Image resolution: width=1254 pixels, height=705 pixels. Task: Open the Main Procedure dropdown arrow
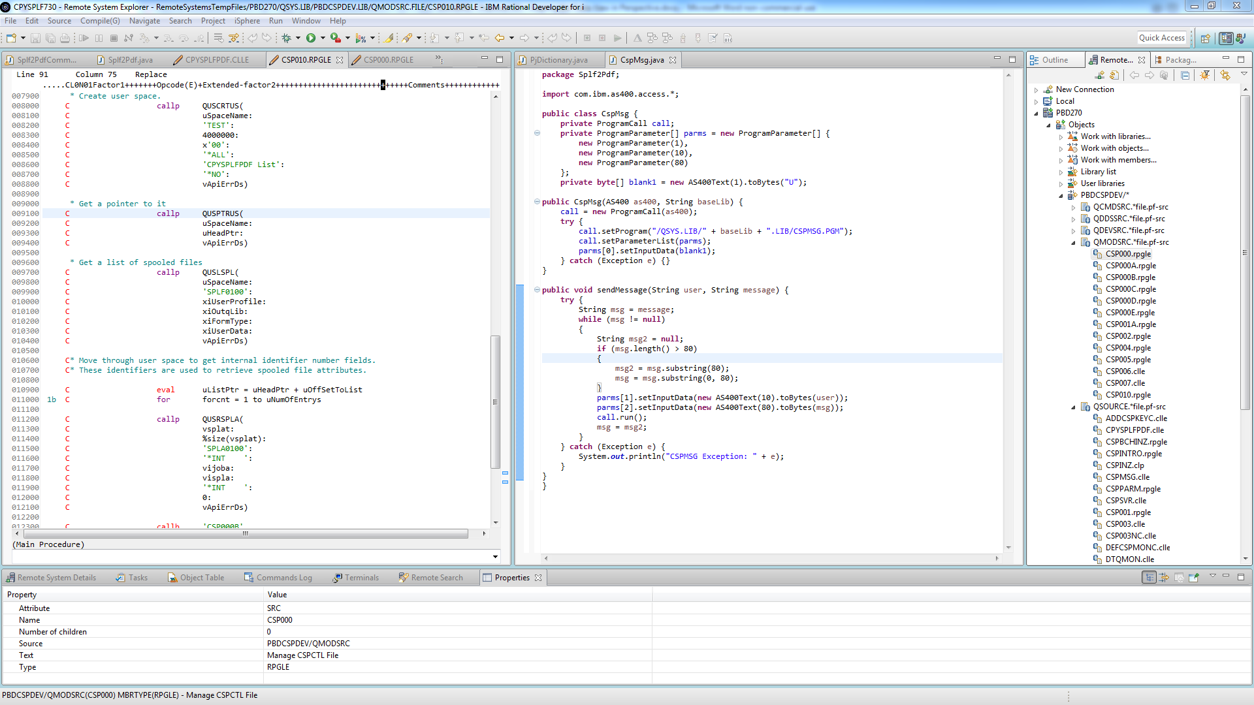tap(495, 557)
